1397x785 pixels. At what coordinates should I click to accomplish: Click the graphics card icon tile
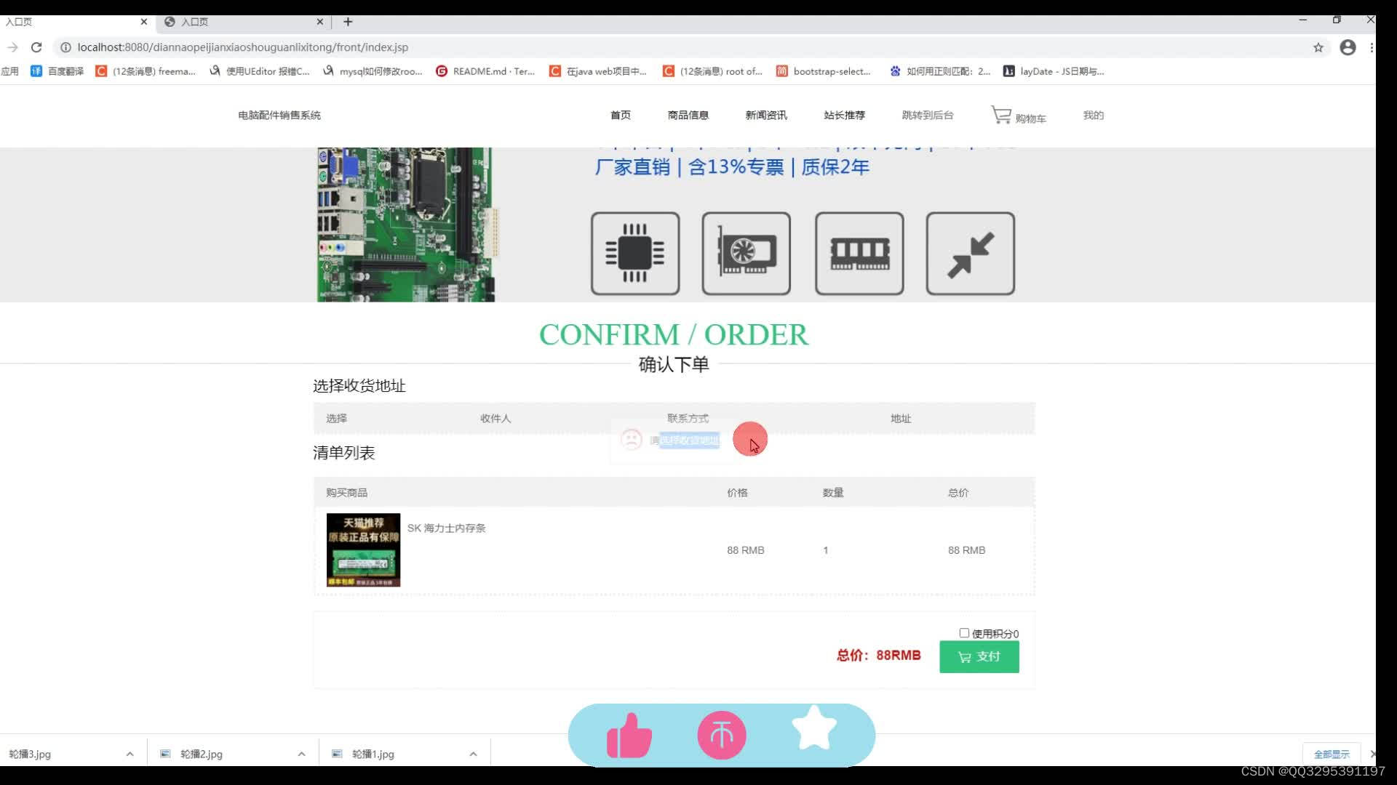click(x=746, y=254)
